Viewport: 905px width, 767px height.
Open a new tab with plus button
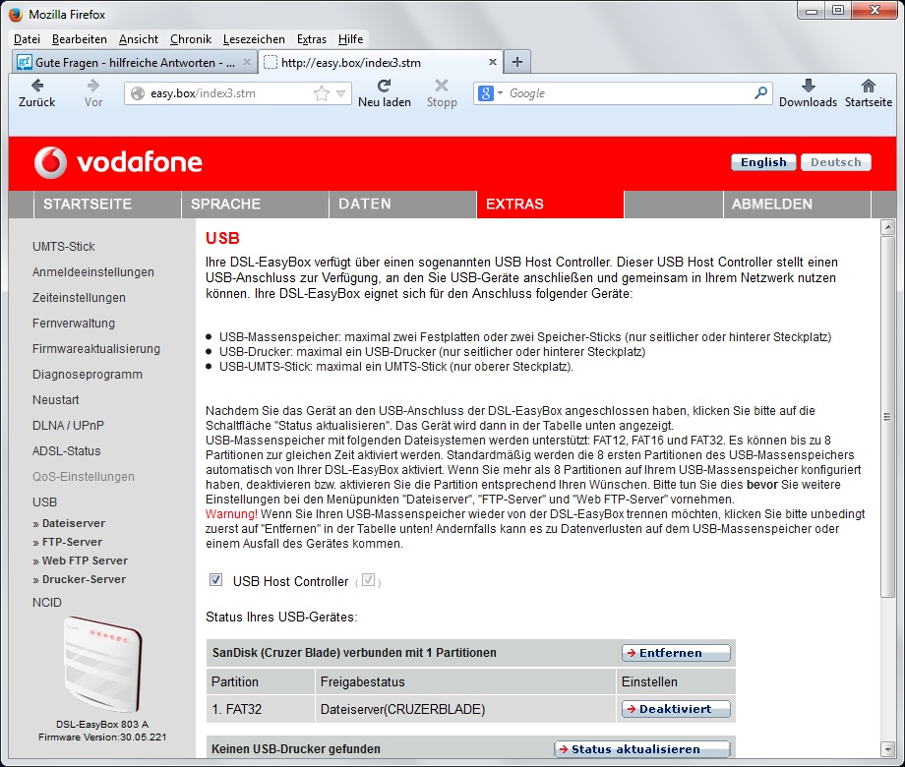[x=517, y=62]
